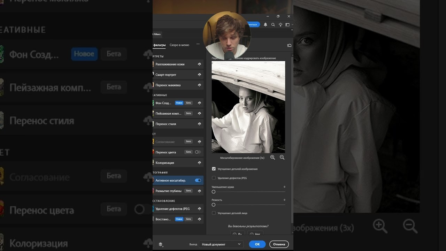
Task: Click the search magnifier in the top bar
Action: point(273,25)
